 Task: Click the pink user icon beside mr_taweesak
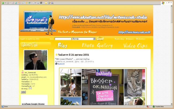[x=22, y=72]
